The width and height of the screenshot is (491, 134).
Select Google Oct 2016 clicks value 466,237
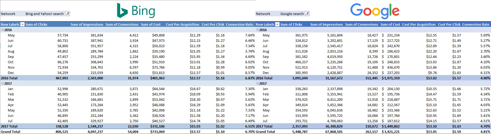[x=301, y=62]
